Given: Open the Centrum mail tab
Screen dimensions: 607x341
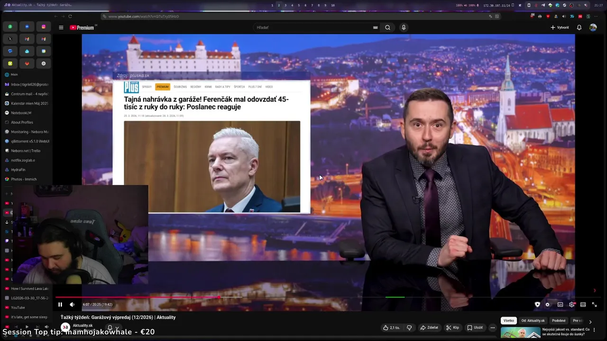Looking at the screenshot, I should pyautogui.click(x=27, y=94).
